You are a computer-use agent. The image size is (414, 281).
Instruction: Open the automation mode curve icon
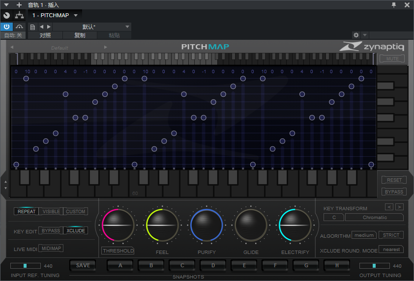(19, 27)
